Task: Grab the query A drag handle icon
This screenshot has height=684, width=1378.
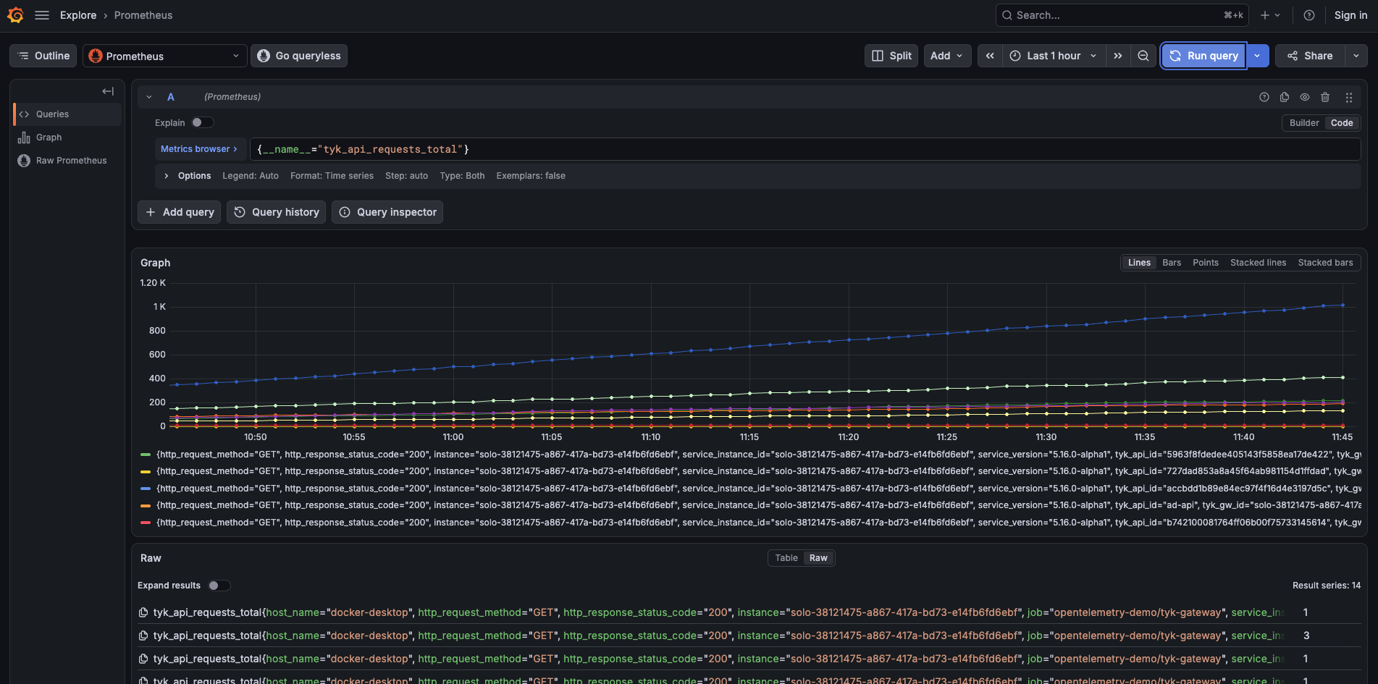Action: 1349,97
